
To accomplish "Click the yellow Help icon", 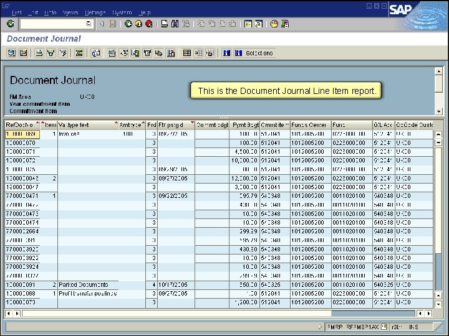I will (274, 24).
